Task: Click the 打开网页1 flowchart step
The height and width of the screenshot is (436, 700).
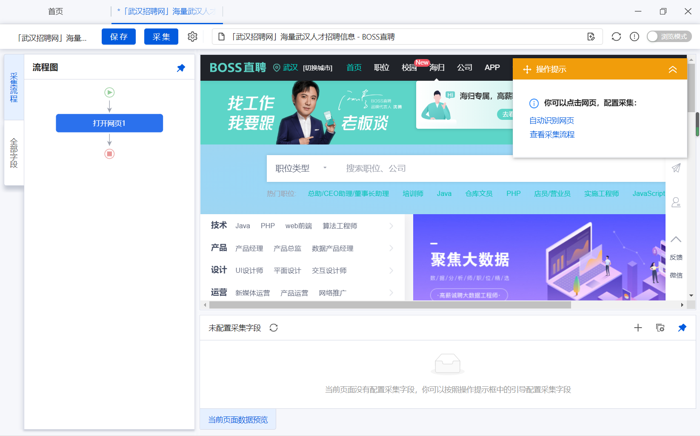Action: (109, 123)
